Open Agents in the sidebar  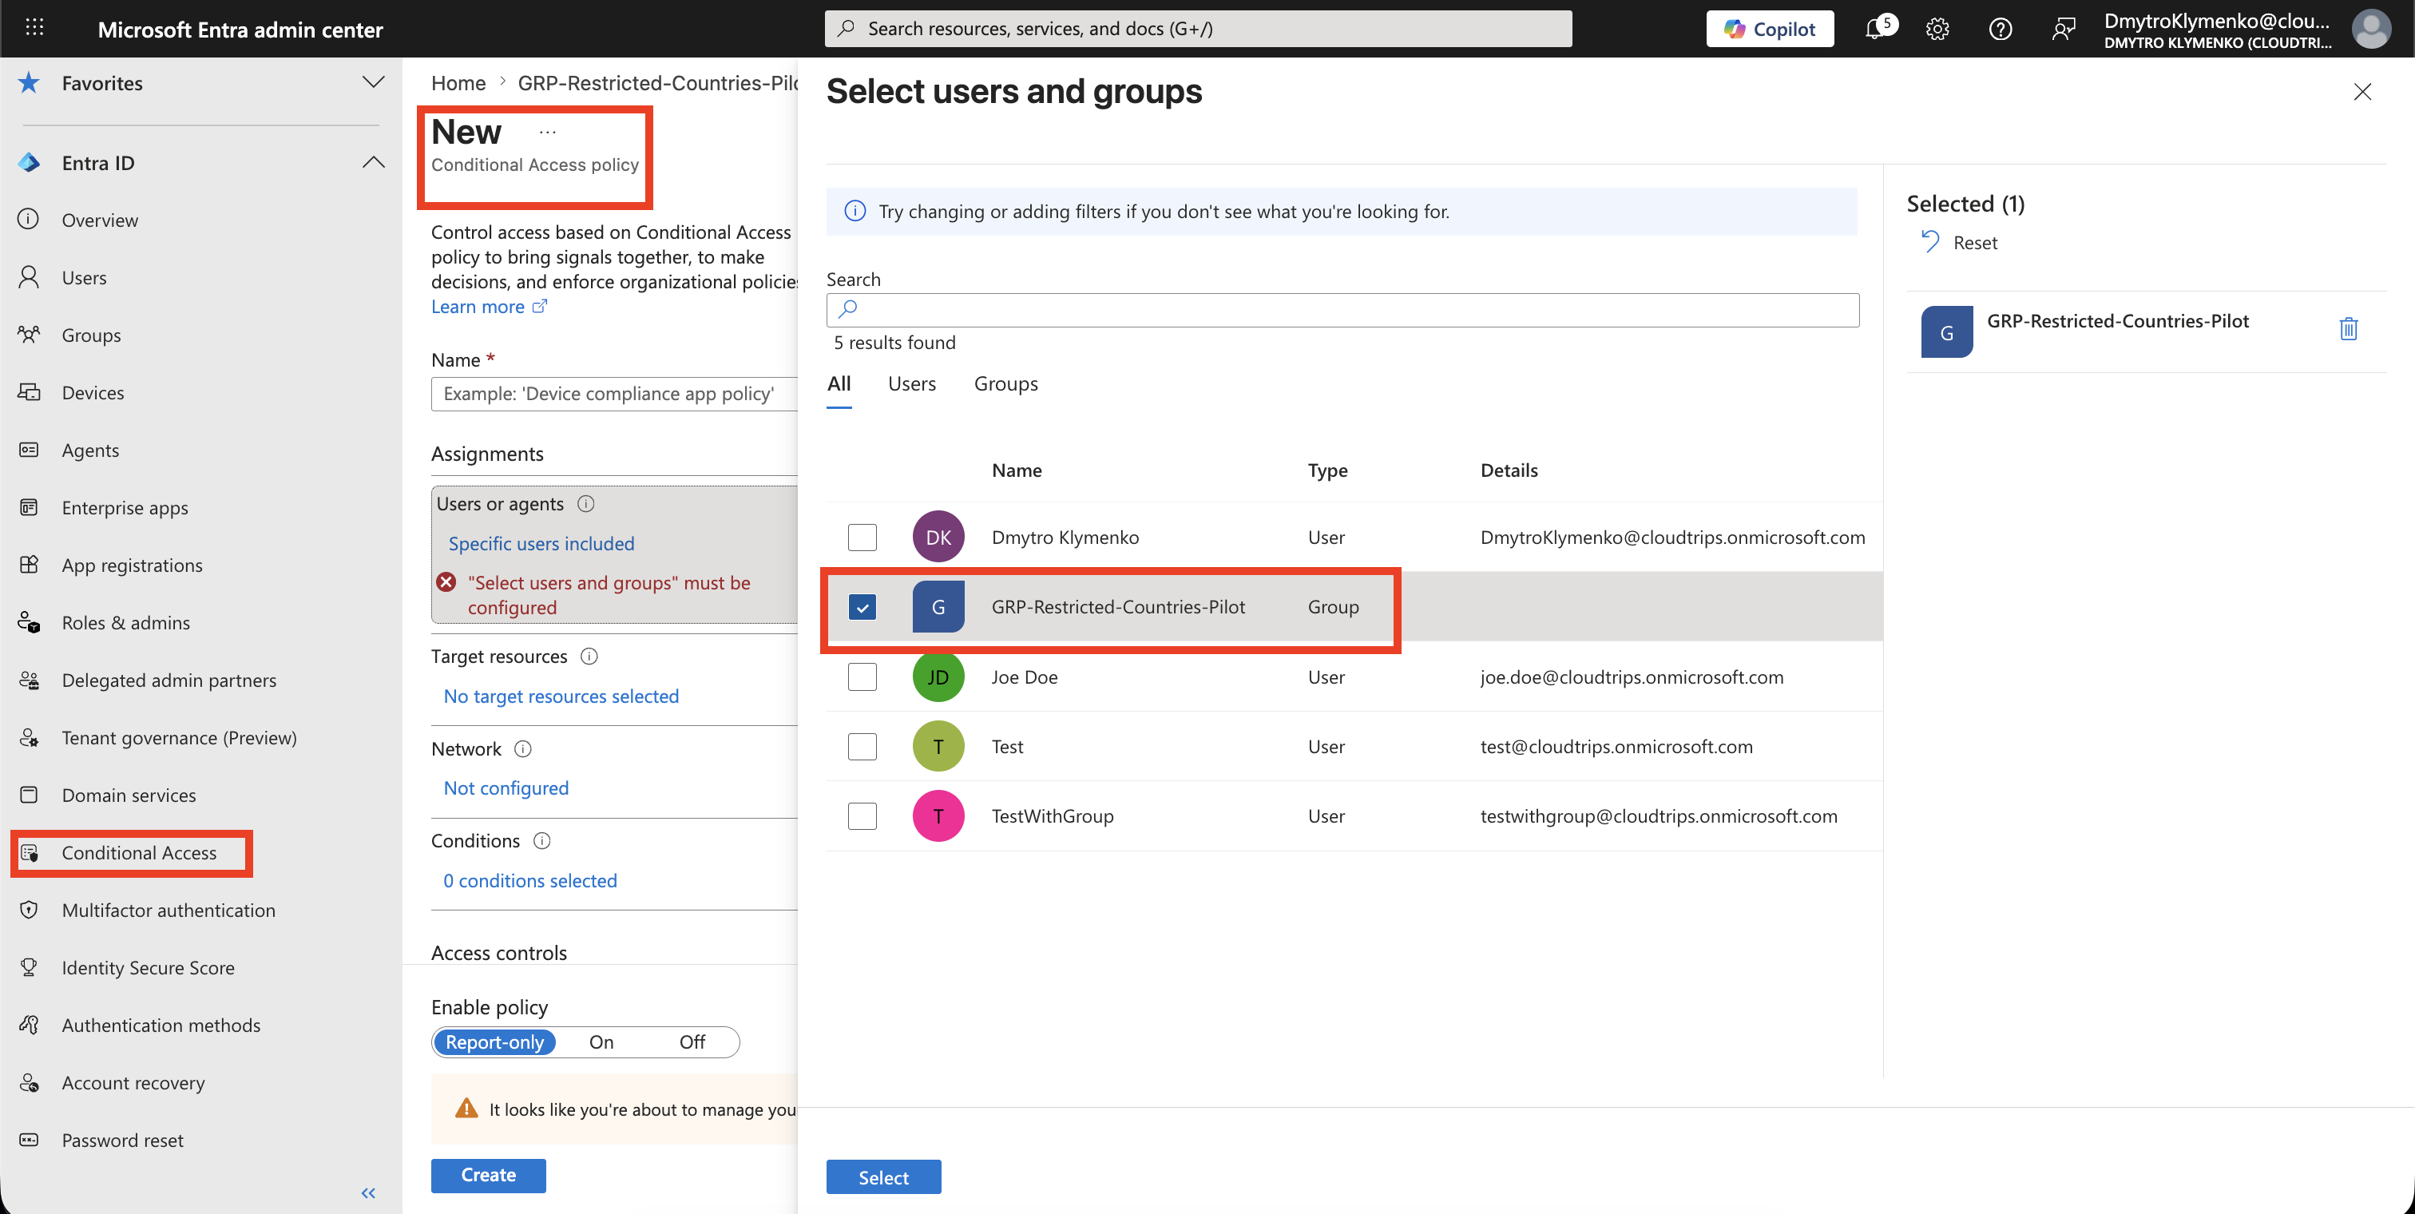point(90,450)
